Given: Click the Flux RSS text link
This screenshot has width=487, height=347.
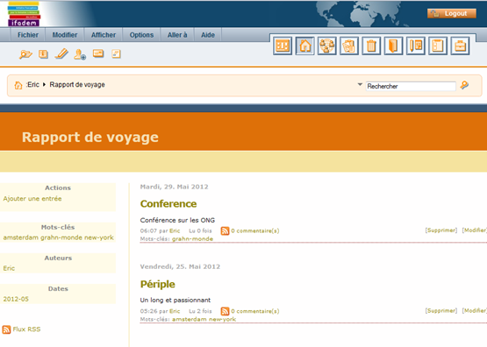Looking at the screenshot, I should [x=26, y=329].
